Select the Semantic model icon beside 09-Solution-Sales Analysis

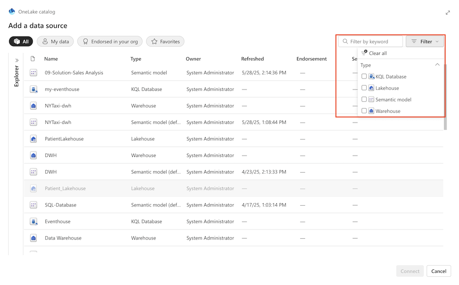[33, 73]
